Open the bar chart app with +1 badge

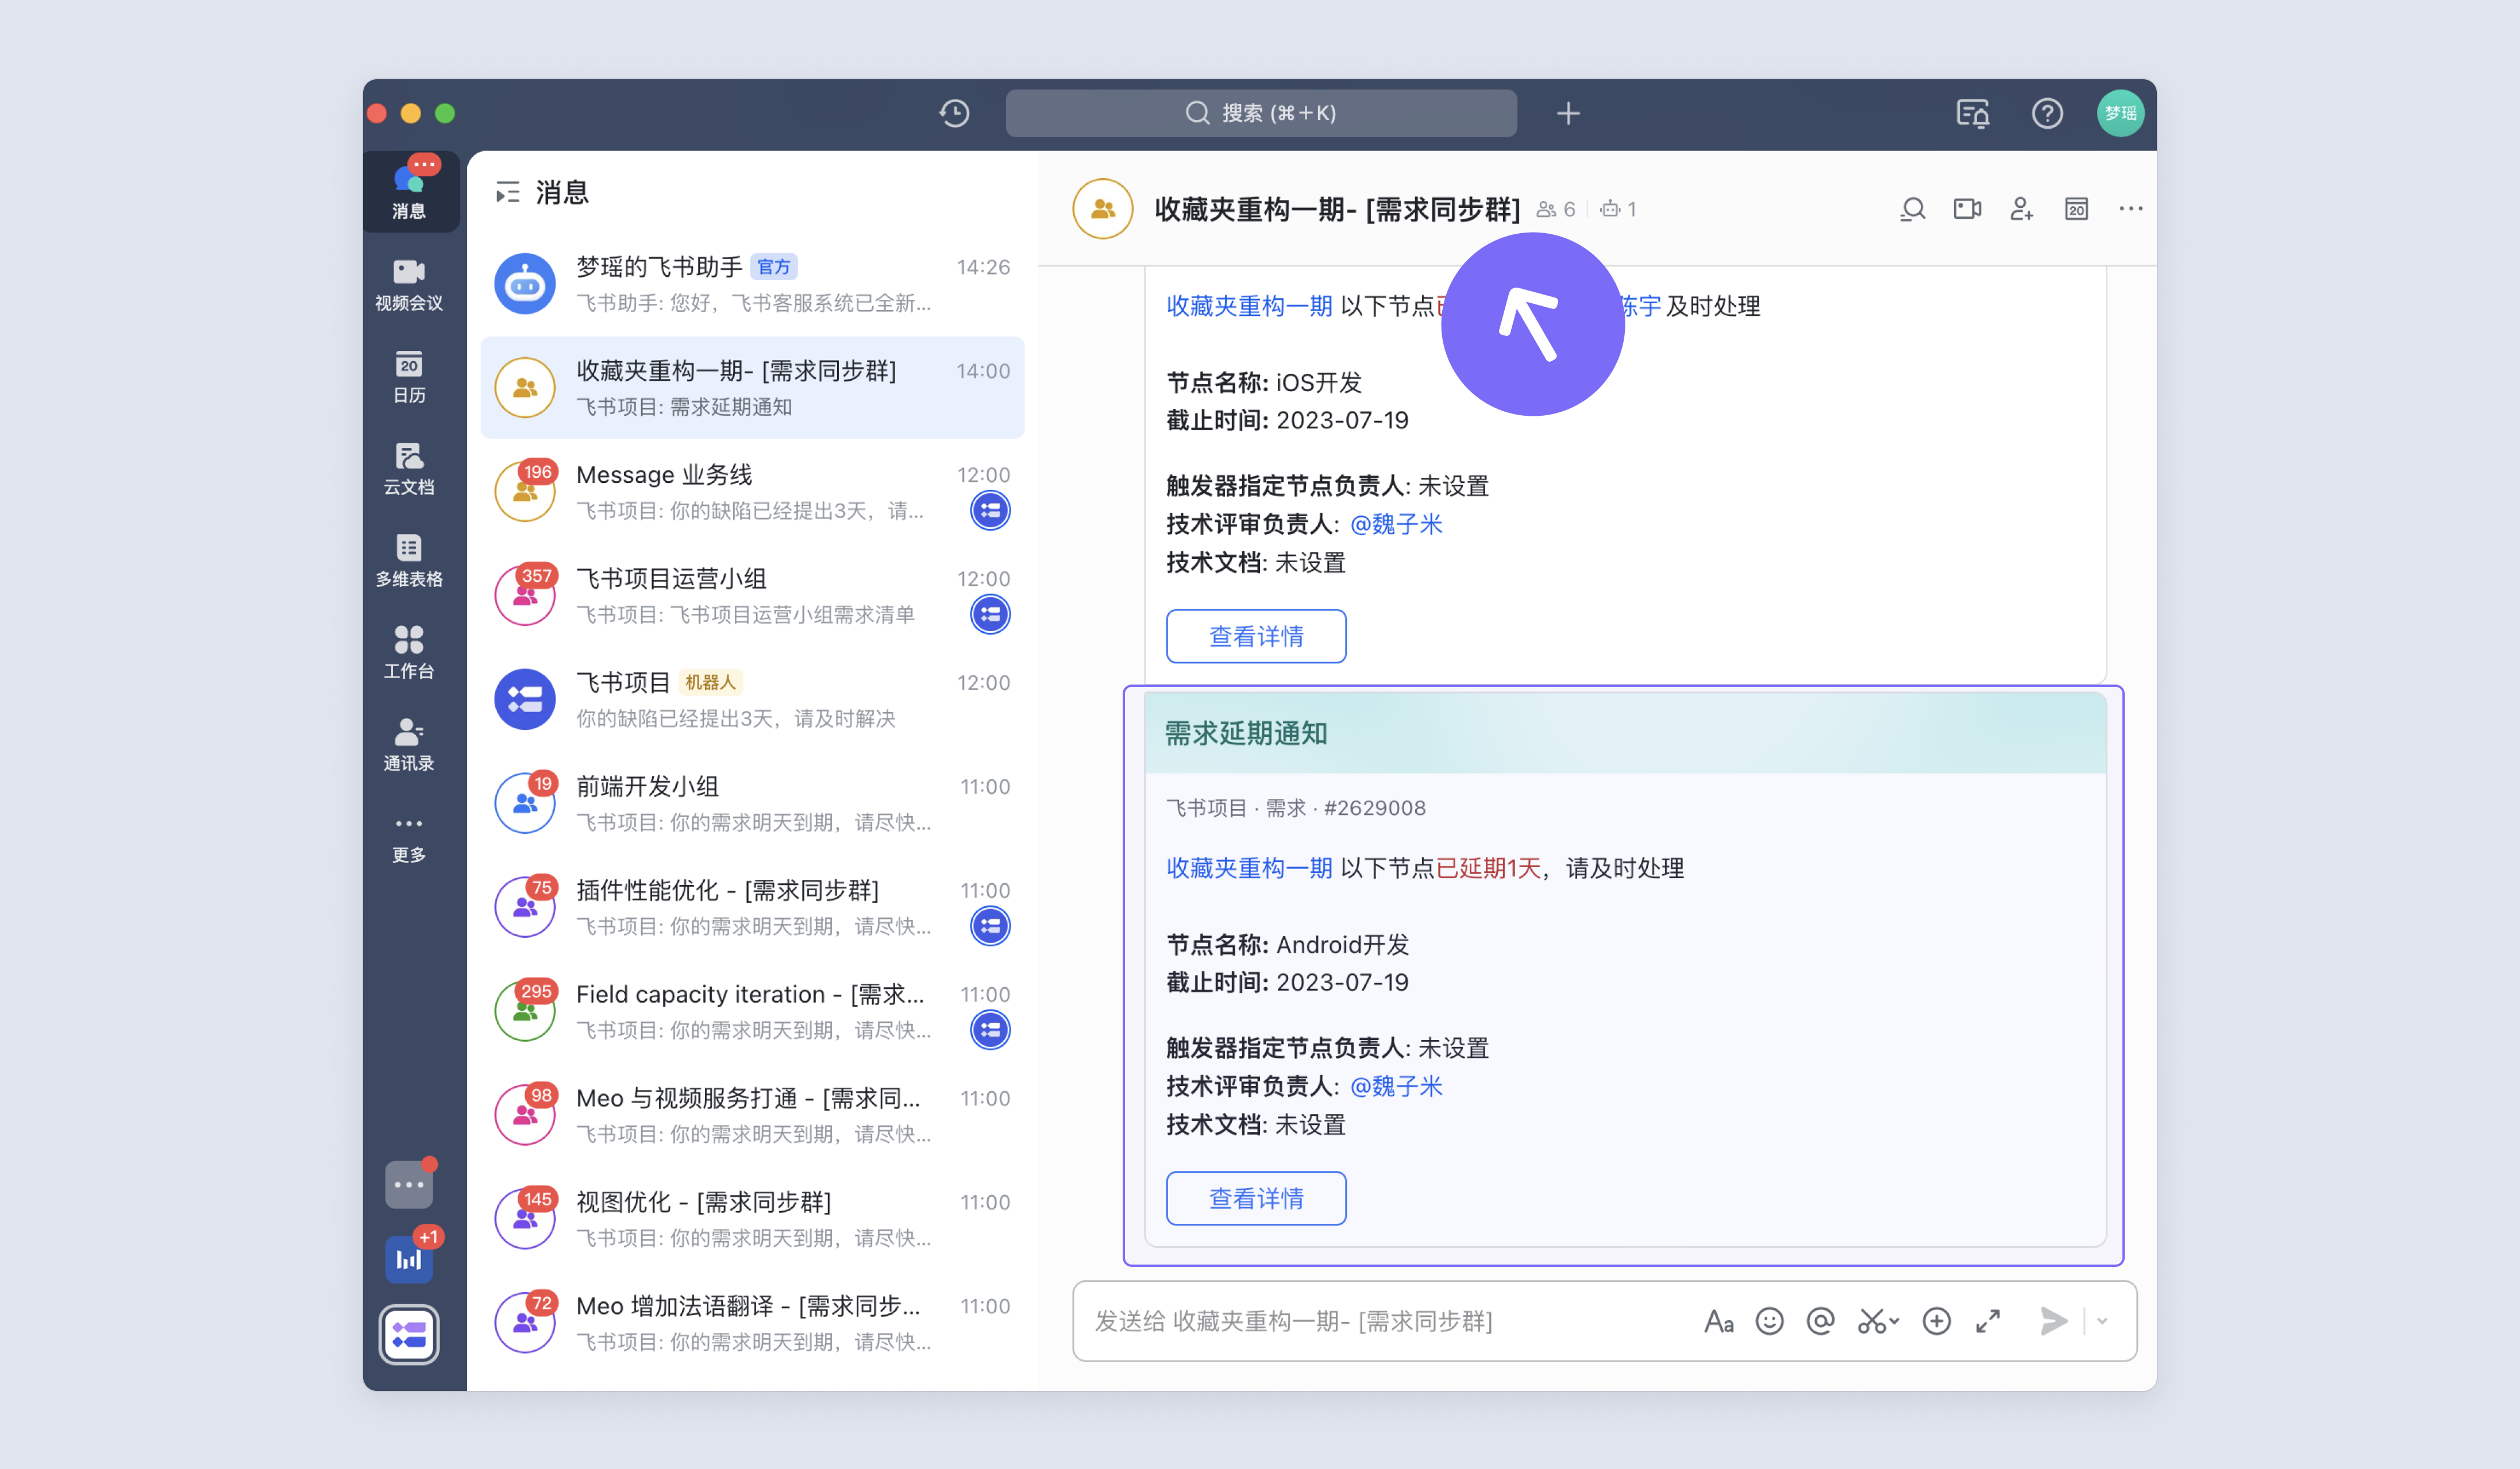[x=409, y=1259]
